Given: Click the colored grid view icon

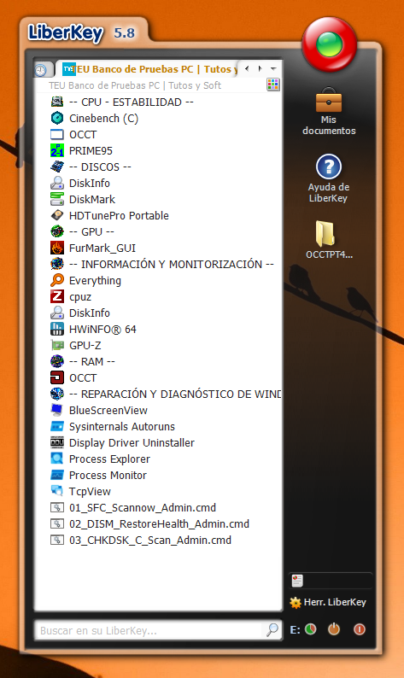Looking at the screenshot, I should pos(273,85).
